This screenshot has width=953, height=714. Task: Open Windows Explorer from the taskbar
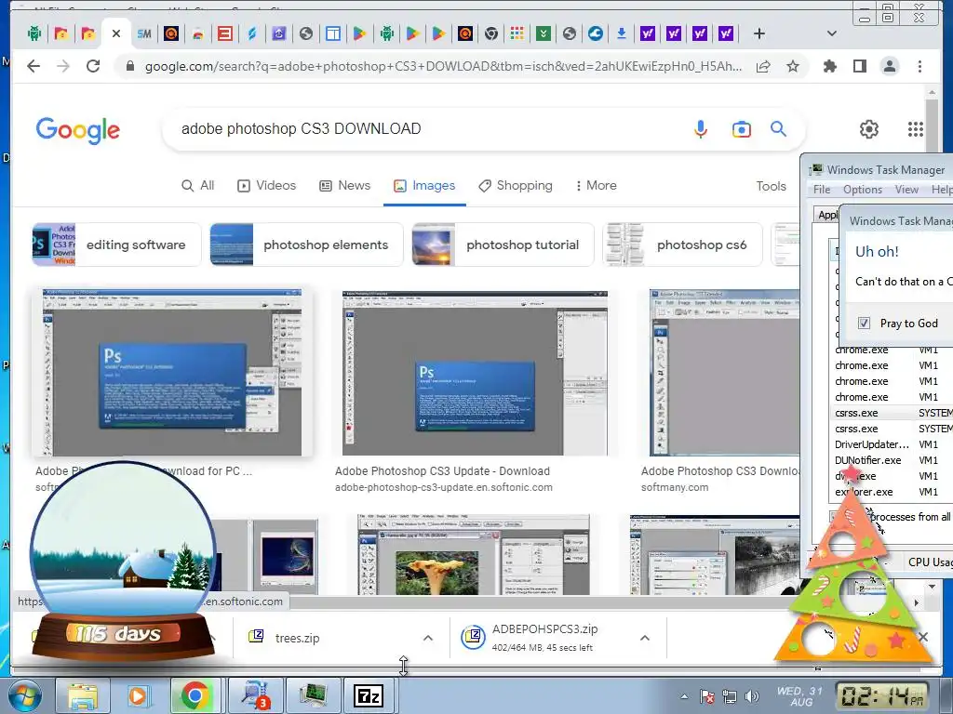(83, 695)
